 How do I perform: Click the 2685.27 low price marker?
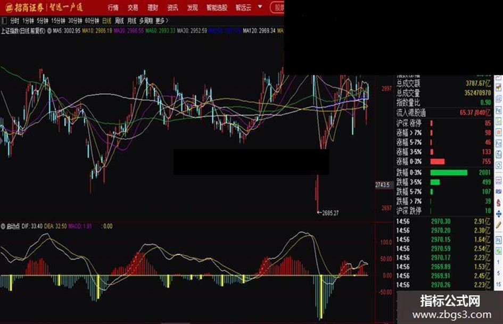(x=330, y=213)
